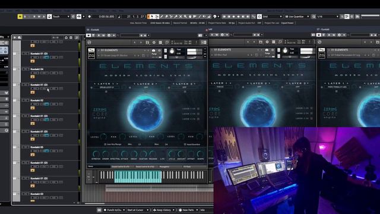Toggle yellow global Mute M button
The height and width of the screenshot is (214, 380).
pyautogui.click(x=20, y=17)
